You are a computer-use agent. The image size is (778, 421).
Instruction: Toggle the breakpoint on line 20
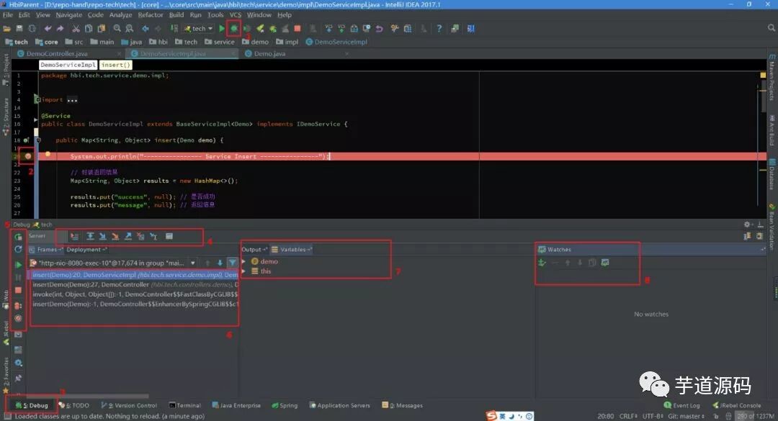pyautogui.click(x=28, y=155)
